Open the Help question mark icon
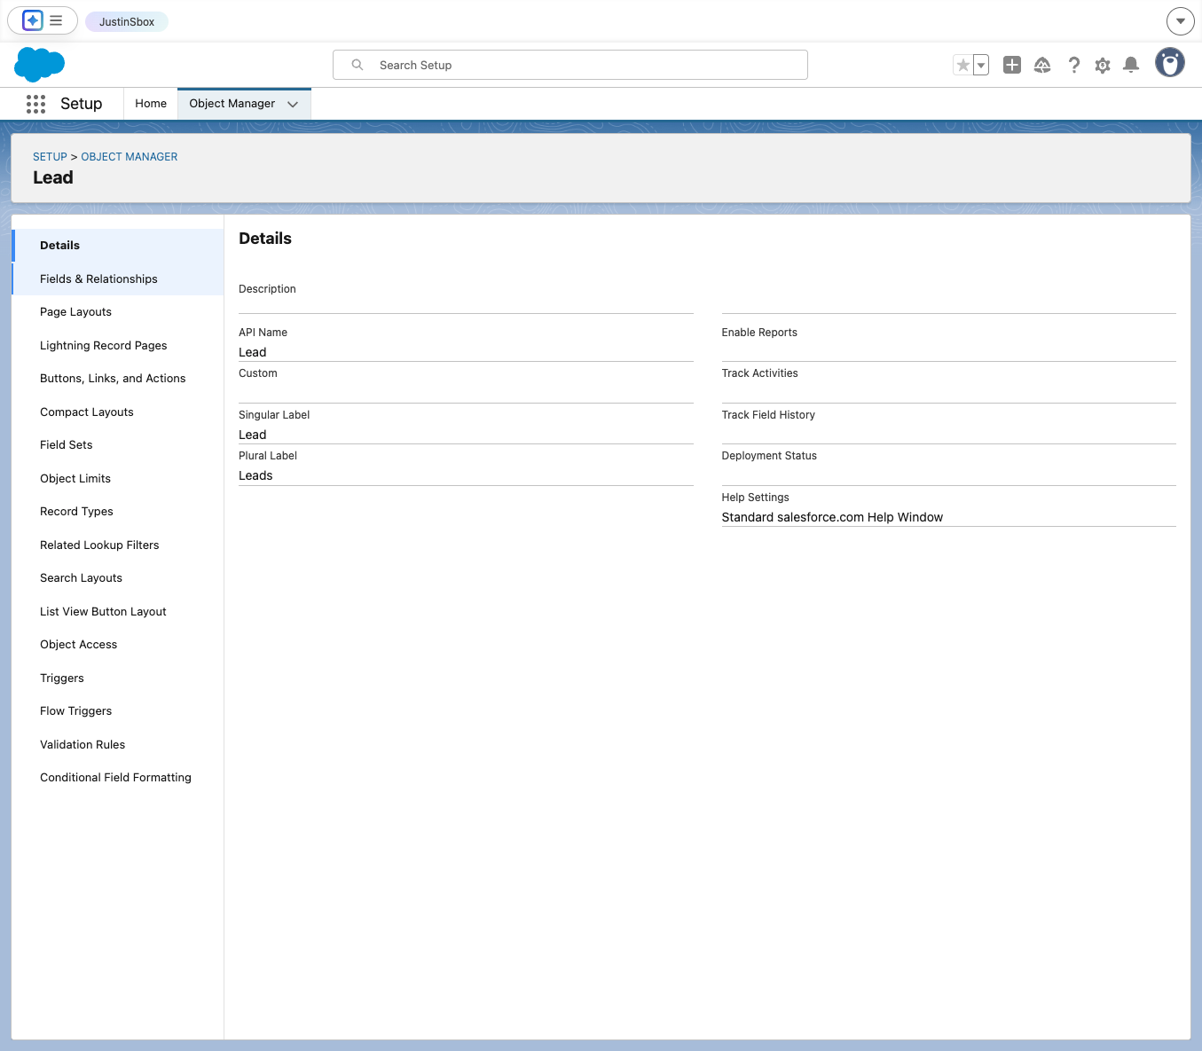Image resolution: width=1202 pixels, height=1051 pixels. (x=1073, y=65)
